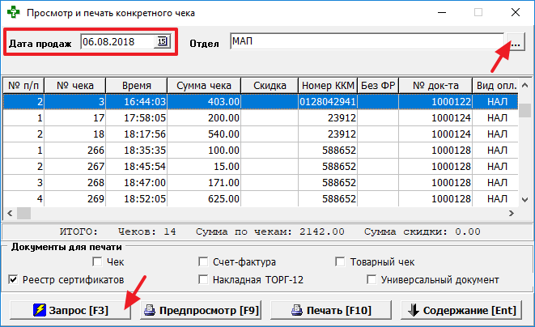535x327 pixels.
Task: Click the 200.00 sum cell
Action: (204, 117)
